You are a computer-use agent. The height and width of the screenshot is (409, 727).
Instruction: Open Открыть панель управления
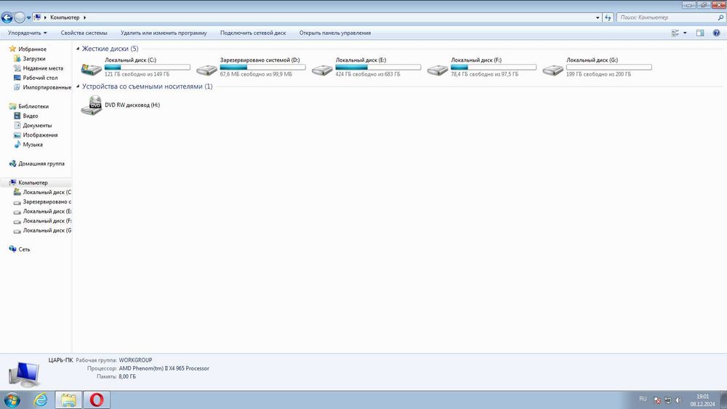[x=334, y=33]
